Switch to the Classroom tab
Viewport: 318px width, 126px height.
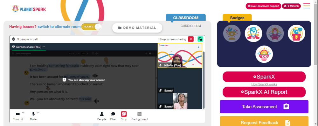point(186,18)
